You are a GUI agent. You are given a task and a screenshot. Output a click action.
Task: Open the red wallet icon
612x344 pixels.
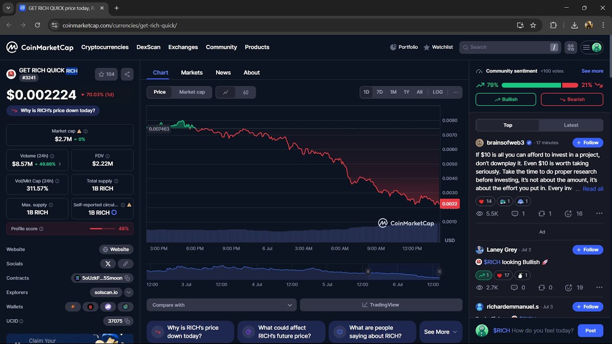pos(90,307)
